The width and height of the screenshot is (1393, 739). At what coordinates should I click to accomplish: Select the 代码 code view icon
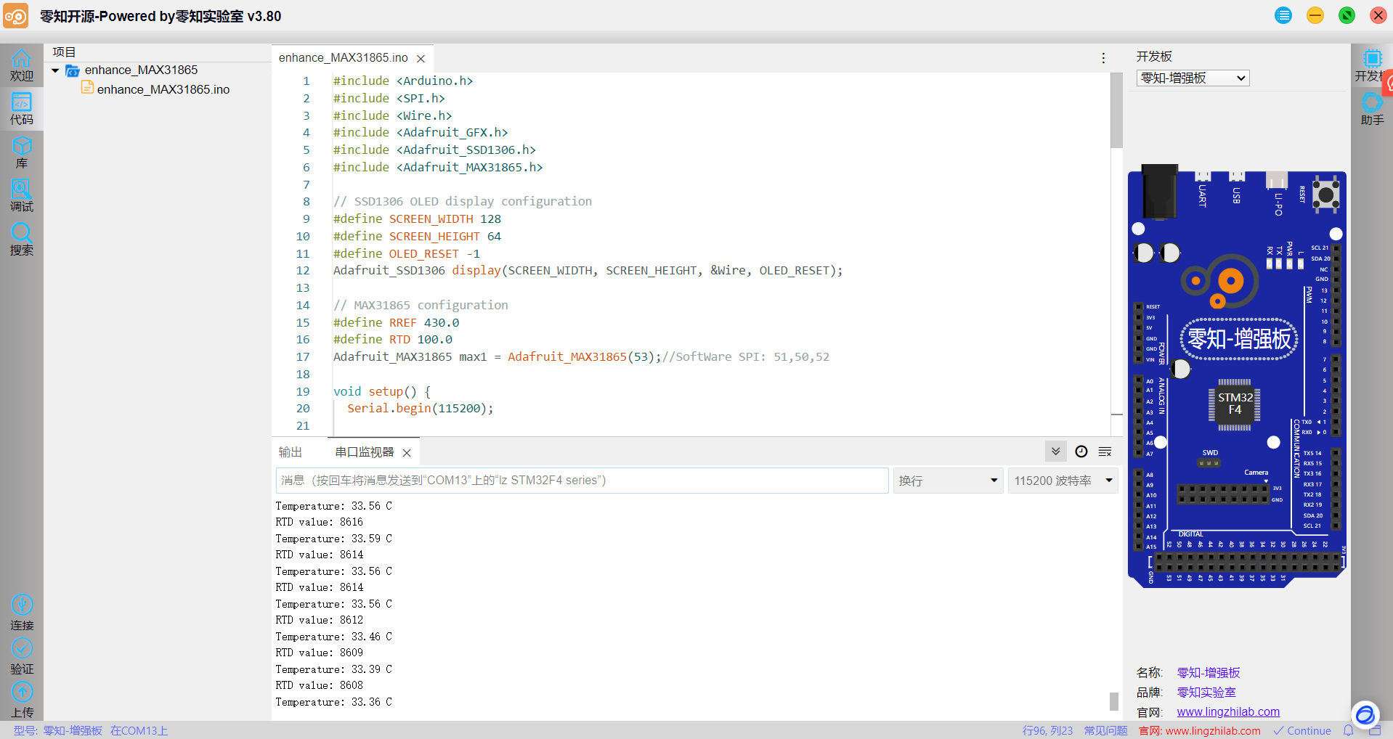pos(21,109)
